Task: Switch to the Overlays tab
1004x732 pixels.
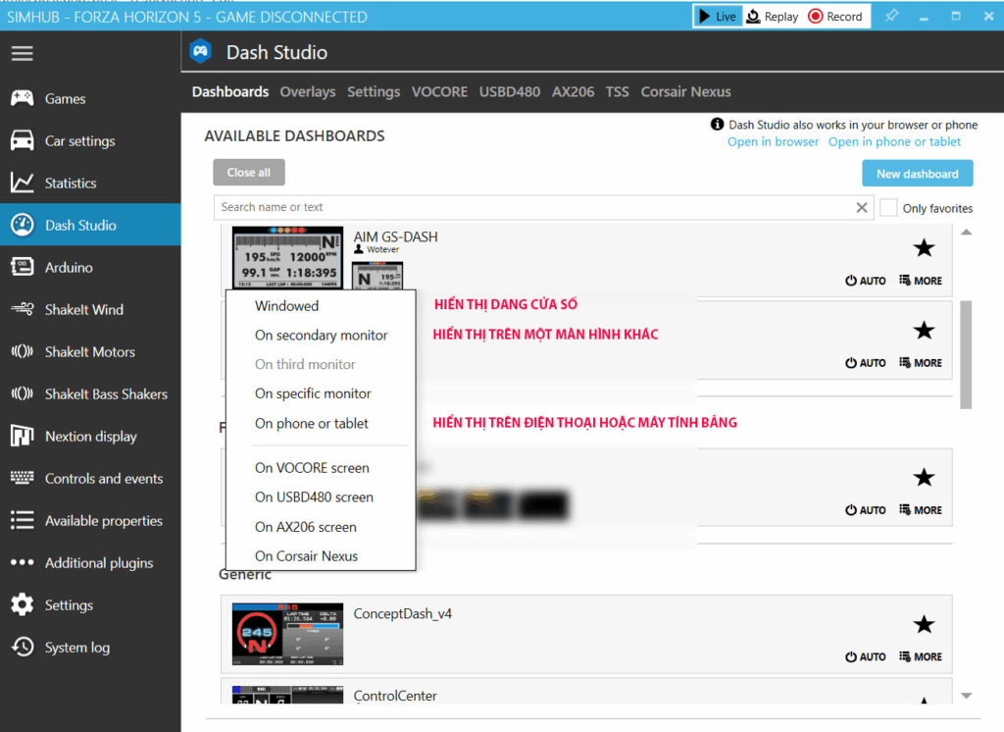Action: click(x=307, y=91)
